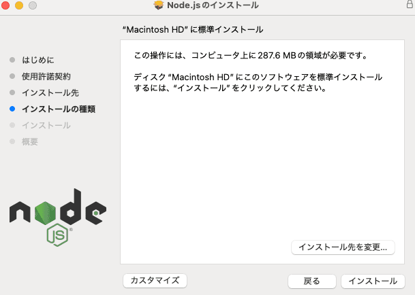Click the Node.js package icon in title
Image resolution: width=415 pixels, height=295 pixels.
pyautogui.click(x=159, y=5)
